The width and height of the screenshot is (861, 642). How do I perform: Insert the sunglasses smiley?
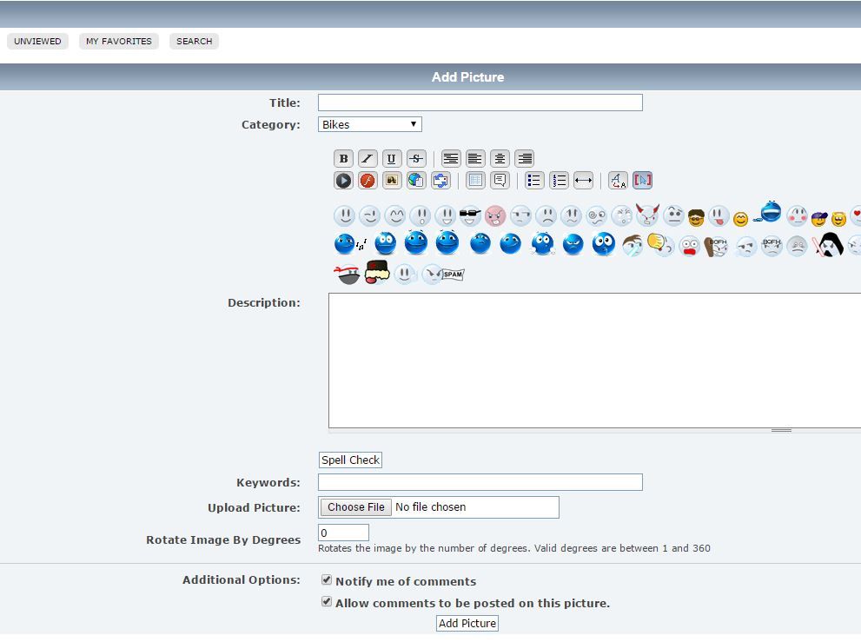point(470,215)
